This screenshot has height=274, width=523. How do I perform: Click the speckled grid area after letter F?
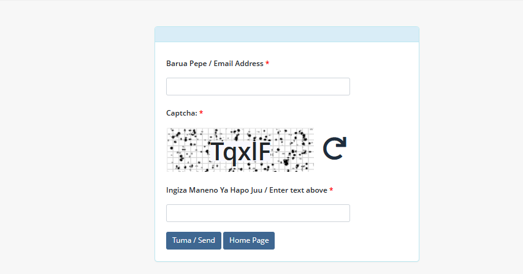coord(292,150)
